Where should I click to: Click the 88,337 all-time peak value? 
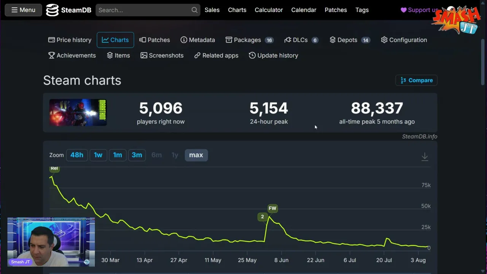[377, 108]
